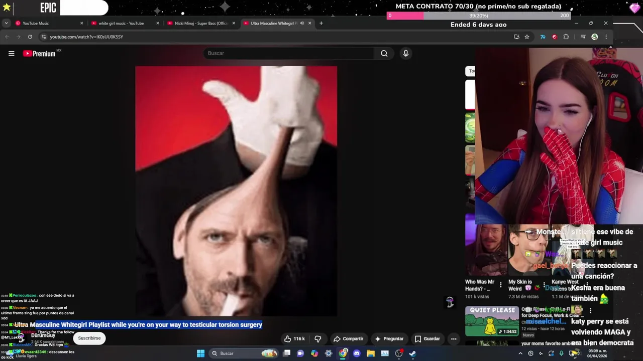The width and height of the screenshot is (643, 361).
Task: Open options for Who Was Mr Hands video
Action: 500,285
